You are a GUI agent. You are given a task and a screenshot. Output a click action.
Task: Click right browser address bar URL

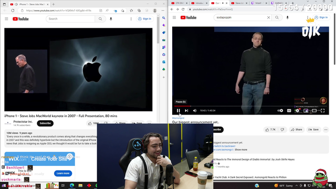point(212,9)
